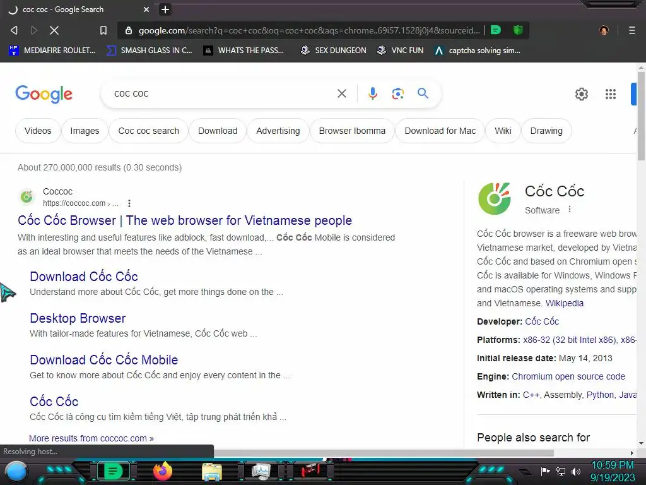Open the Start orb button
Screen dimensions: 646x485
16,471
